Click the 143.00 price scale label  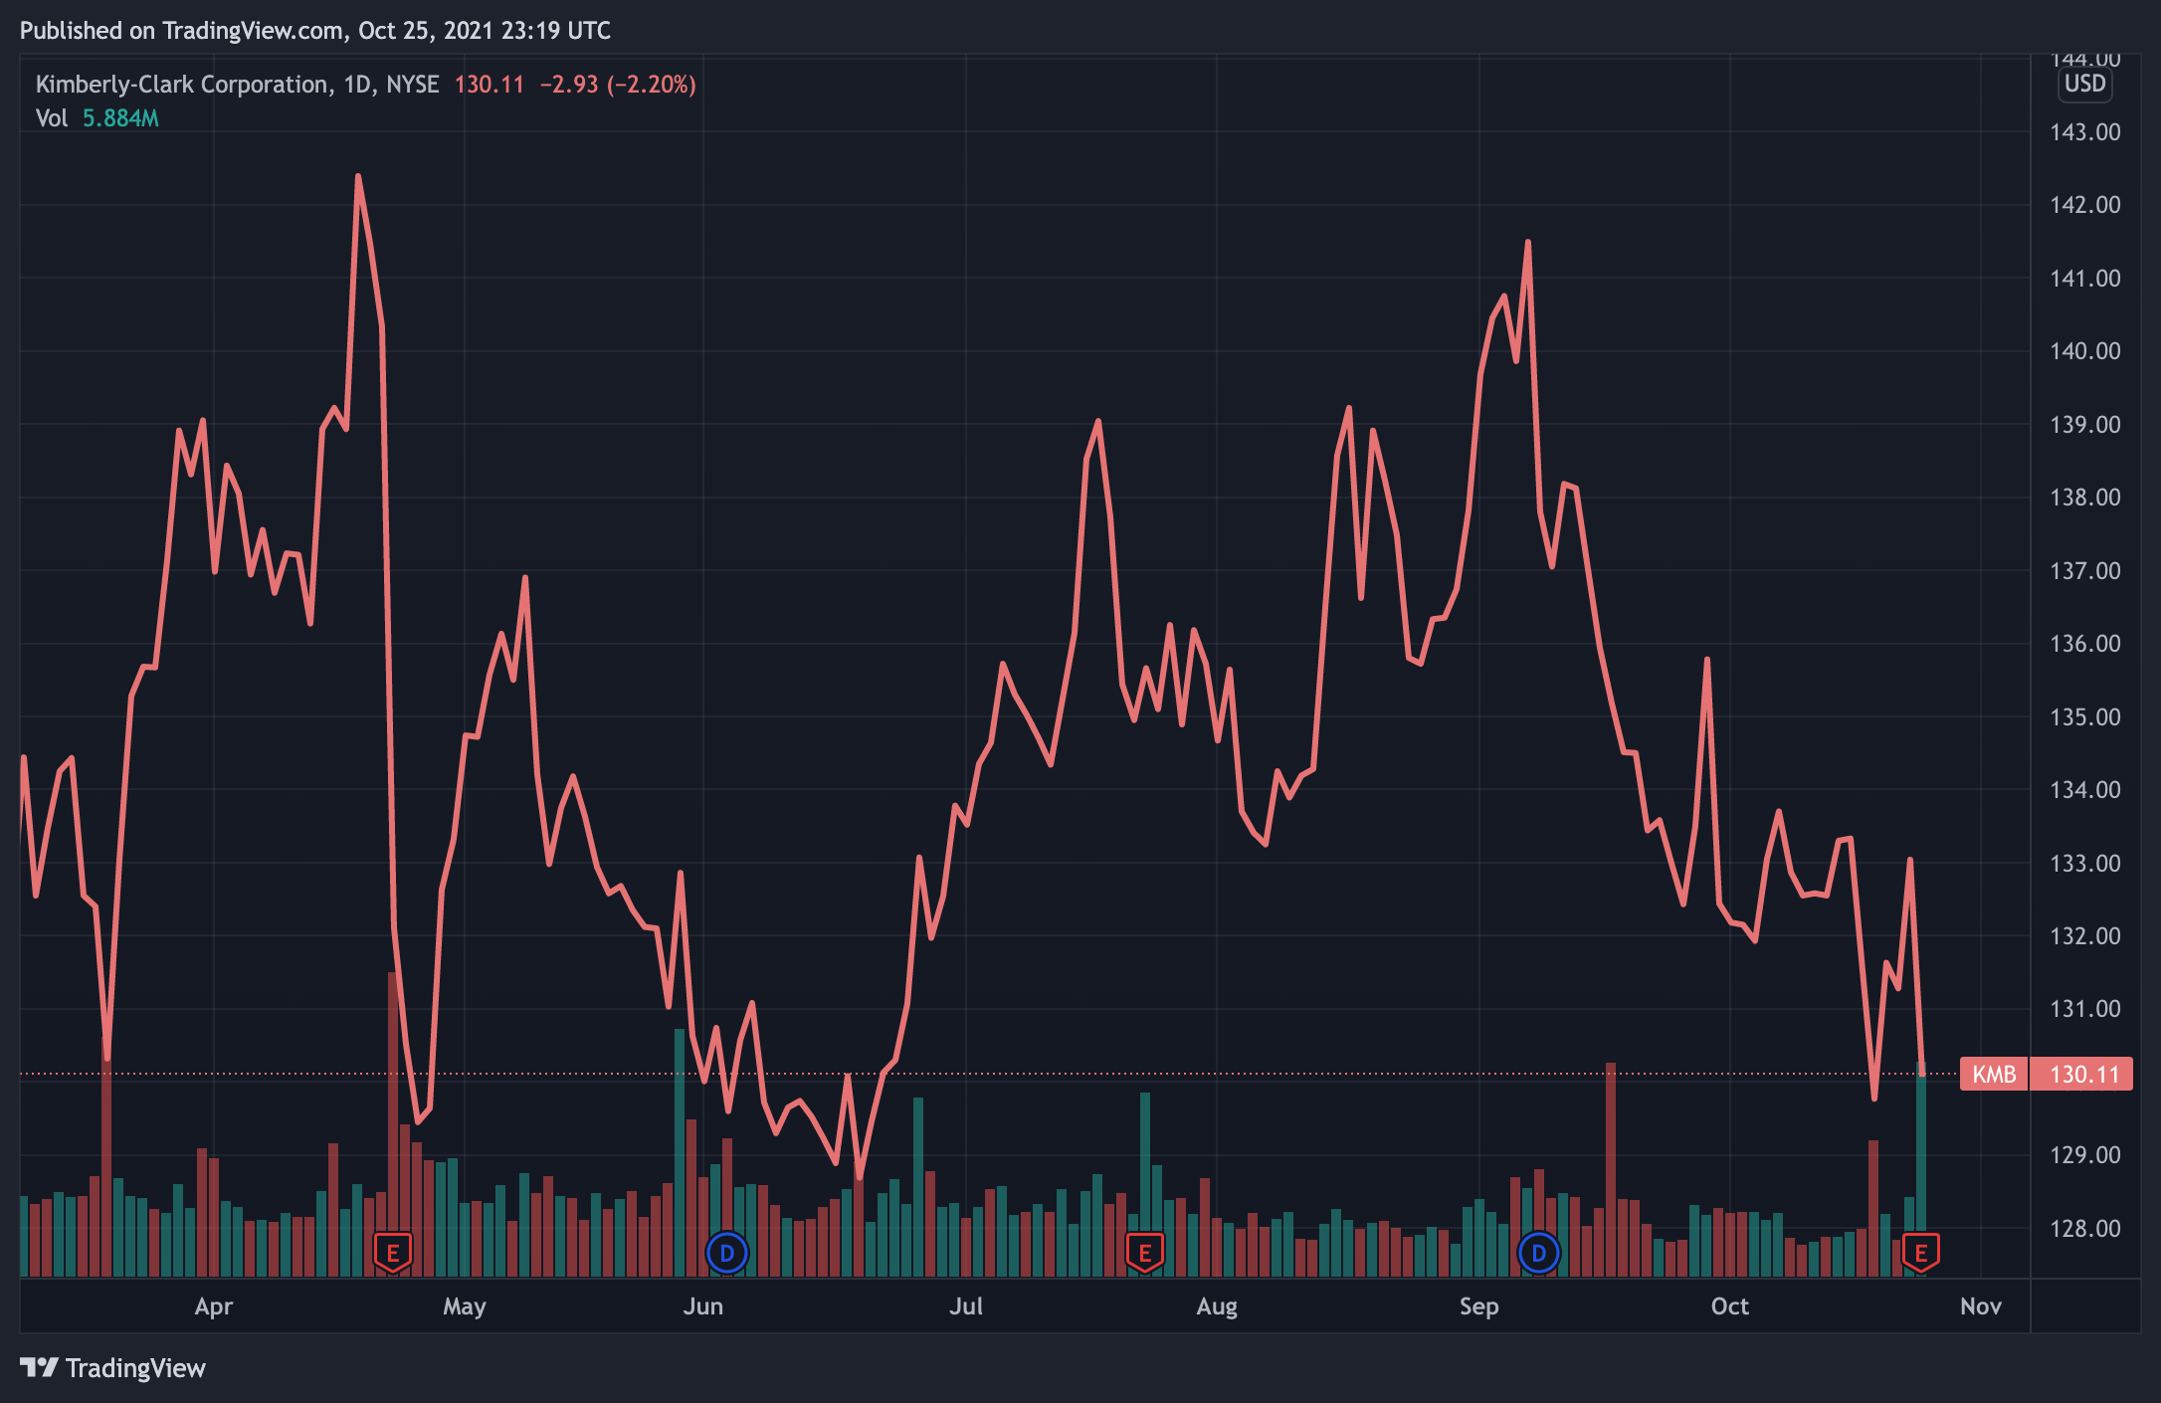2084,132
